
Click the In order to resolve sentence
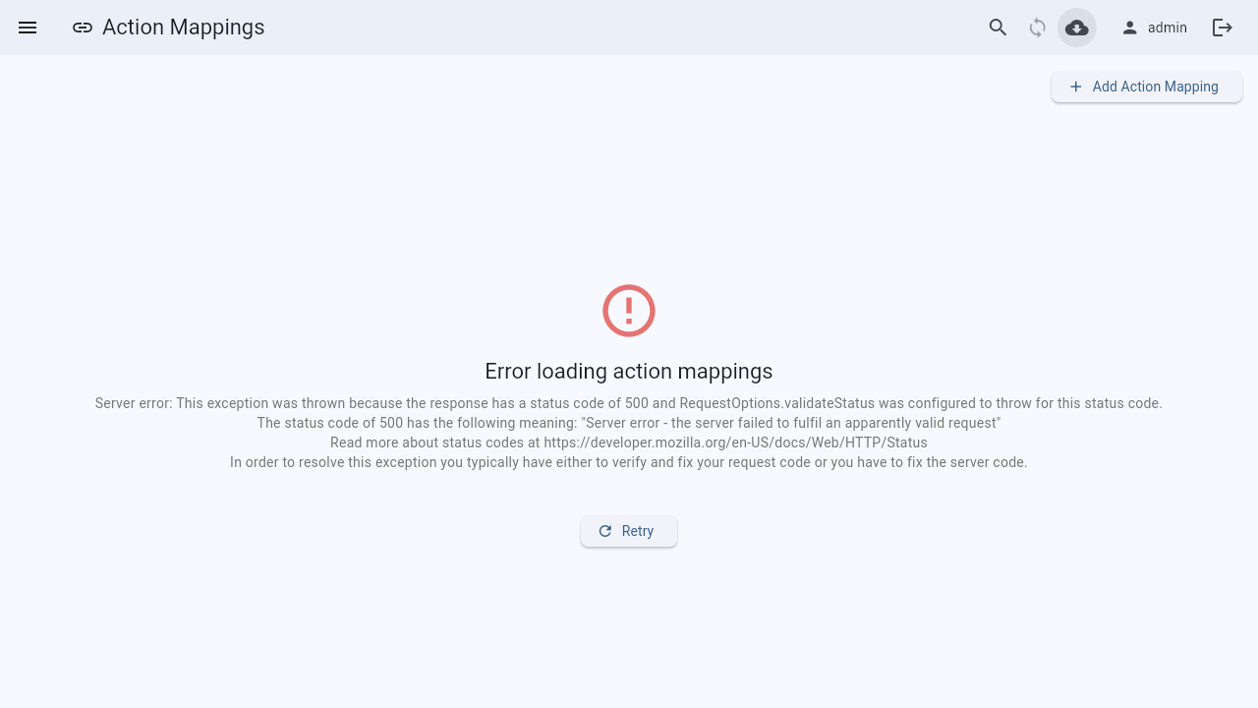(x=629, y=462)
